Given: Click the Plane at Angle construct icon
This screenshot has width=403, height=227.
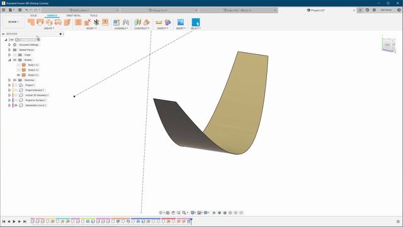Looking at the screenshot, I should tap(147, 23).
